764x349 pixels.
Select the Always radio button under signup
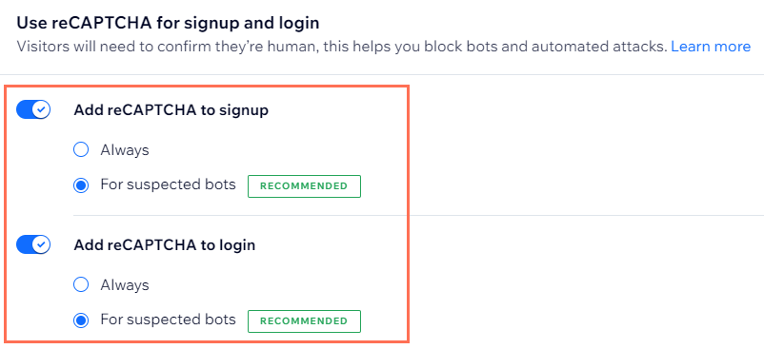[81, 149]
